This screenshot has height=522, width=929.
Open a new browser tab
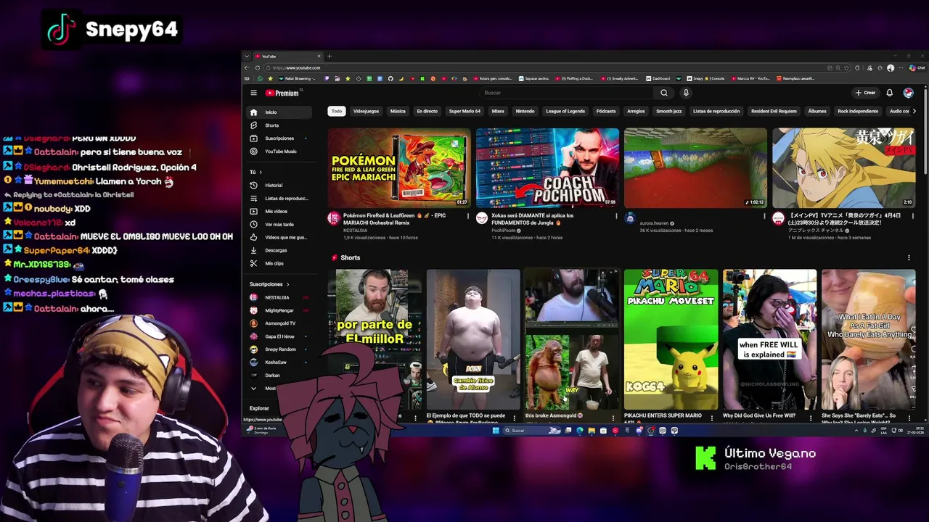point(329,56)
